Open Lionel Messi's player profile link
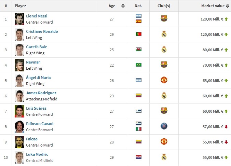231x166 pixels. [37, 16]
